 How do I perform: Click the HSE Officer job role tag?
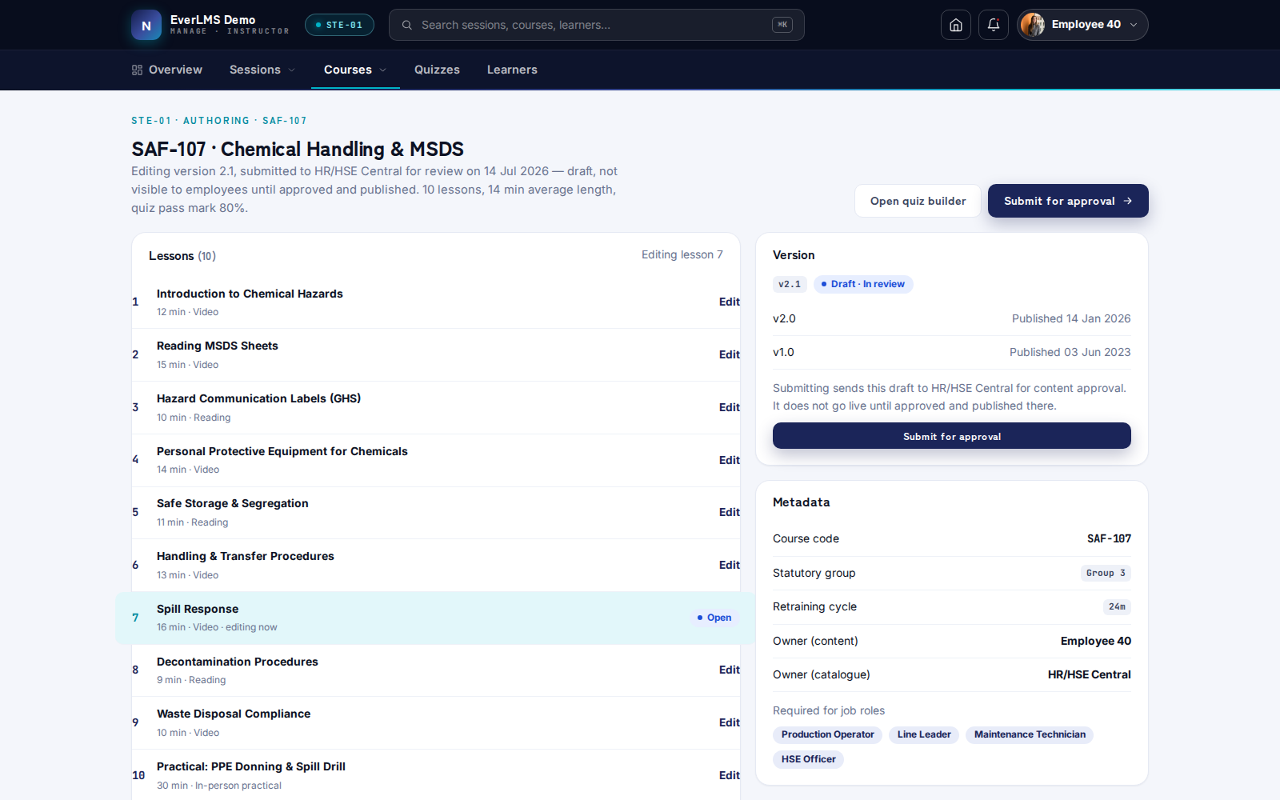[x=808, y=759]
